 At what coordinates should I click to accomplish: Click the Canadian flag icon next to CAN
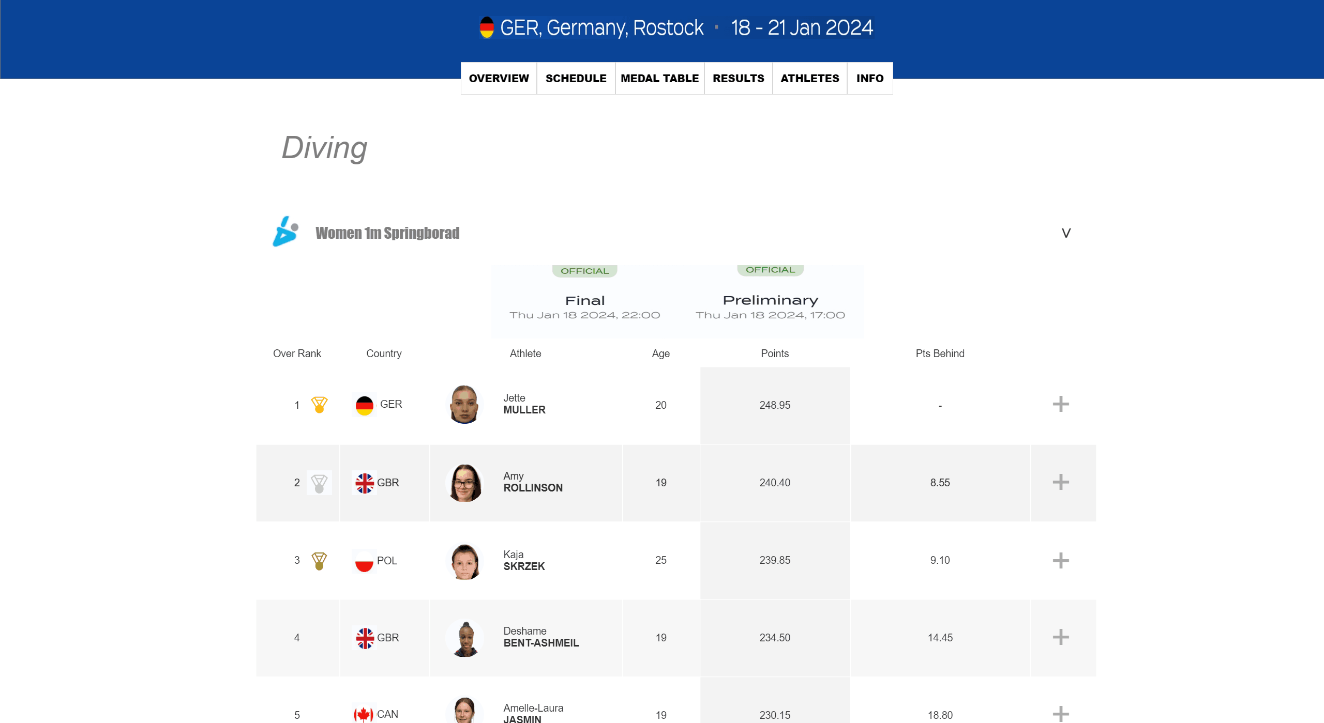[364, 714]
